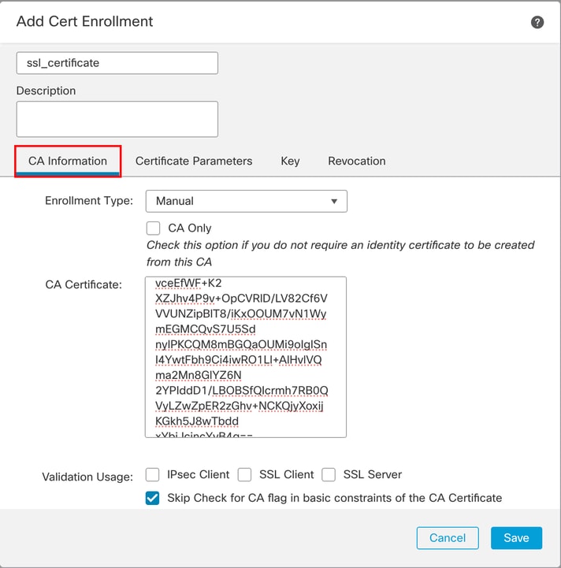Viewport: 561px width, 568px height.
Task: Go to the Key tab
Action: pos(290,161)
